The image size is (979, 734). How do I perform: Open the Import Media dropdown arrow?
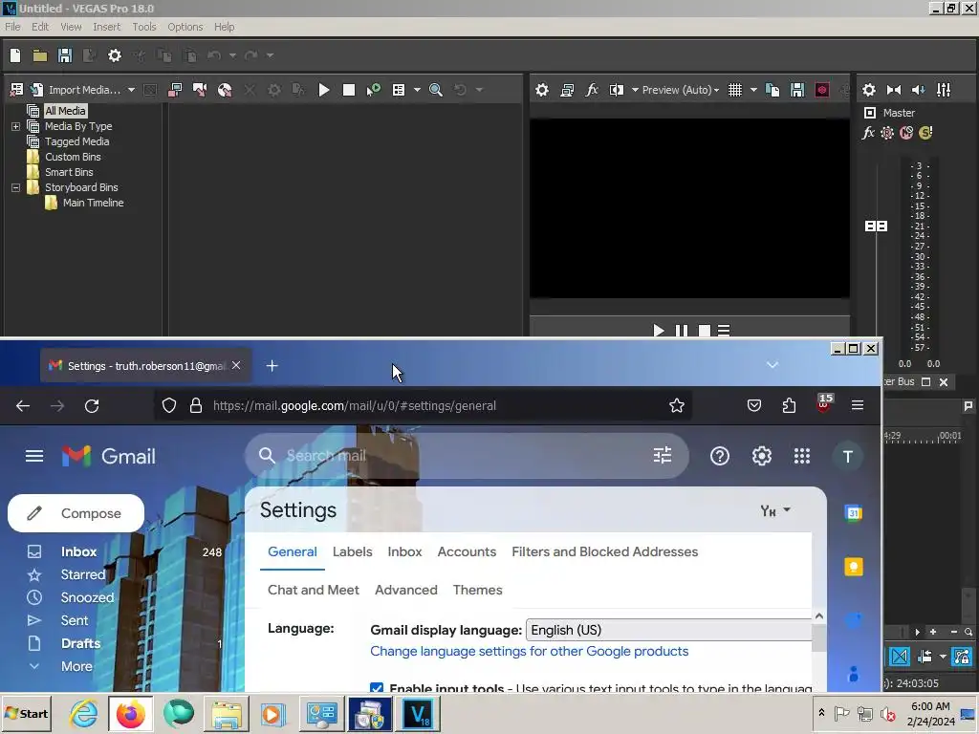[x=131, y=90]
